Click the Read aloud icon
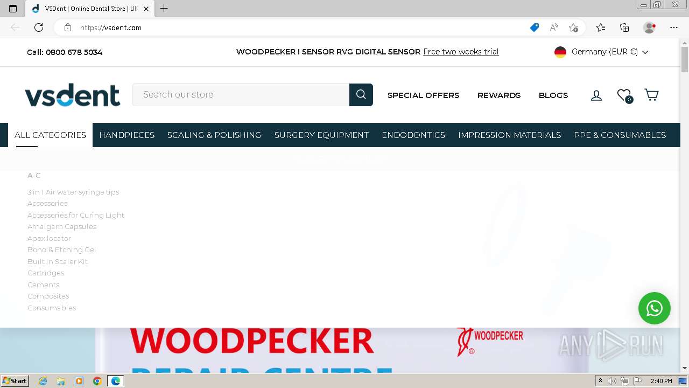689x388 pixels. pos(554,27)
